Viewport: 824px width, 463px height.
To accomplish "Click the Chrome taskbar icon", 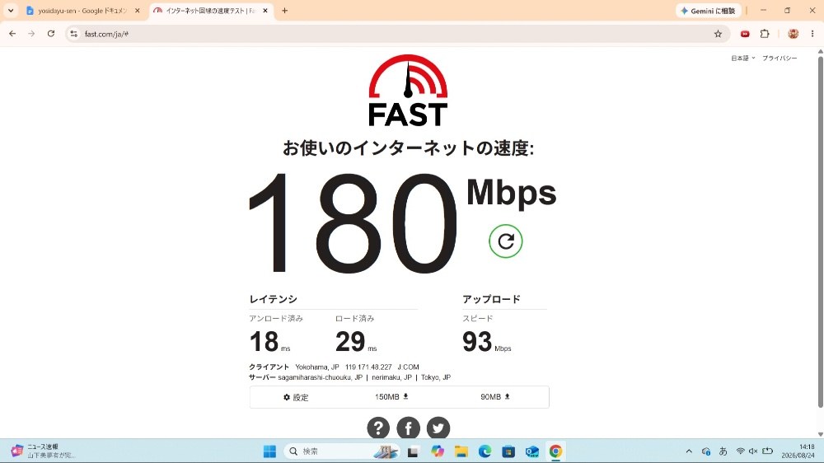I will (555, 451).
